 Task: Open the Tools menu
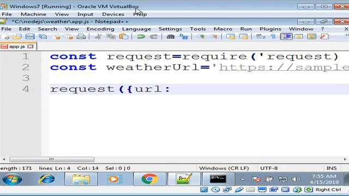pos(197,29)
